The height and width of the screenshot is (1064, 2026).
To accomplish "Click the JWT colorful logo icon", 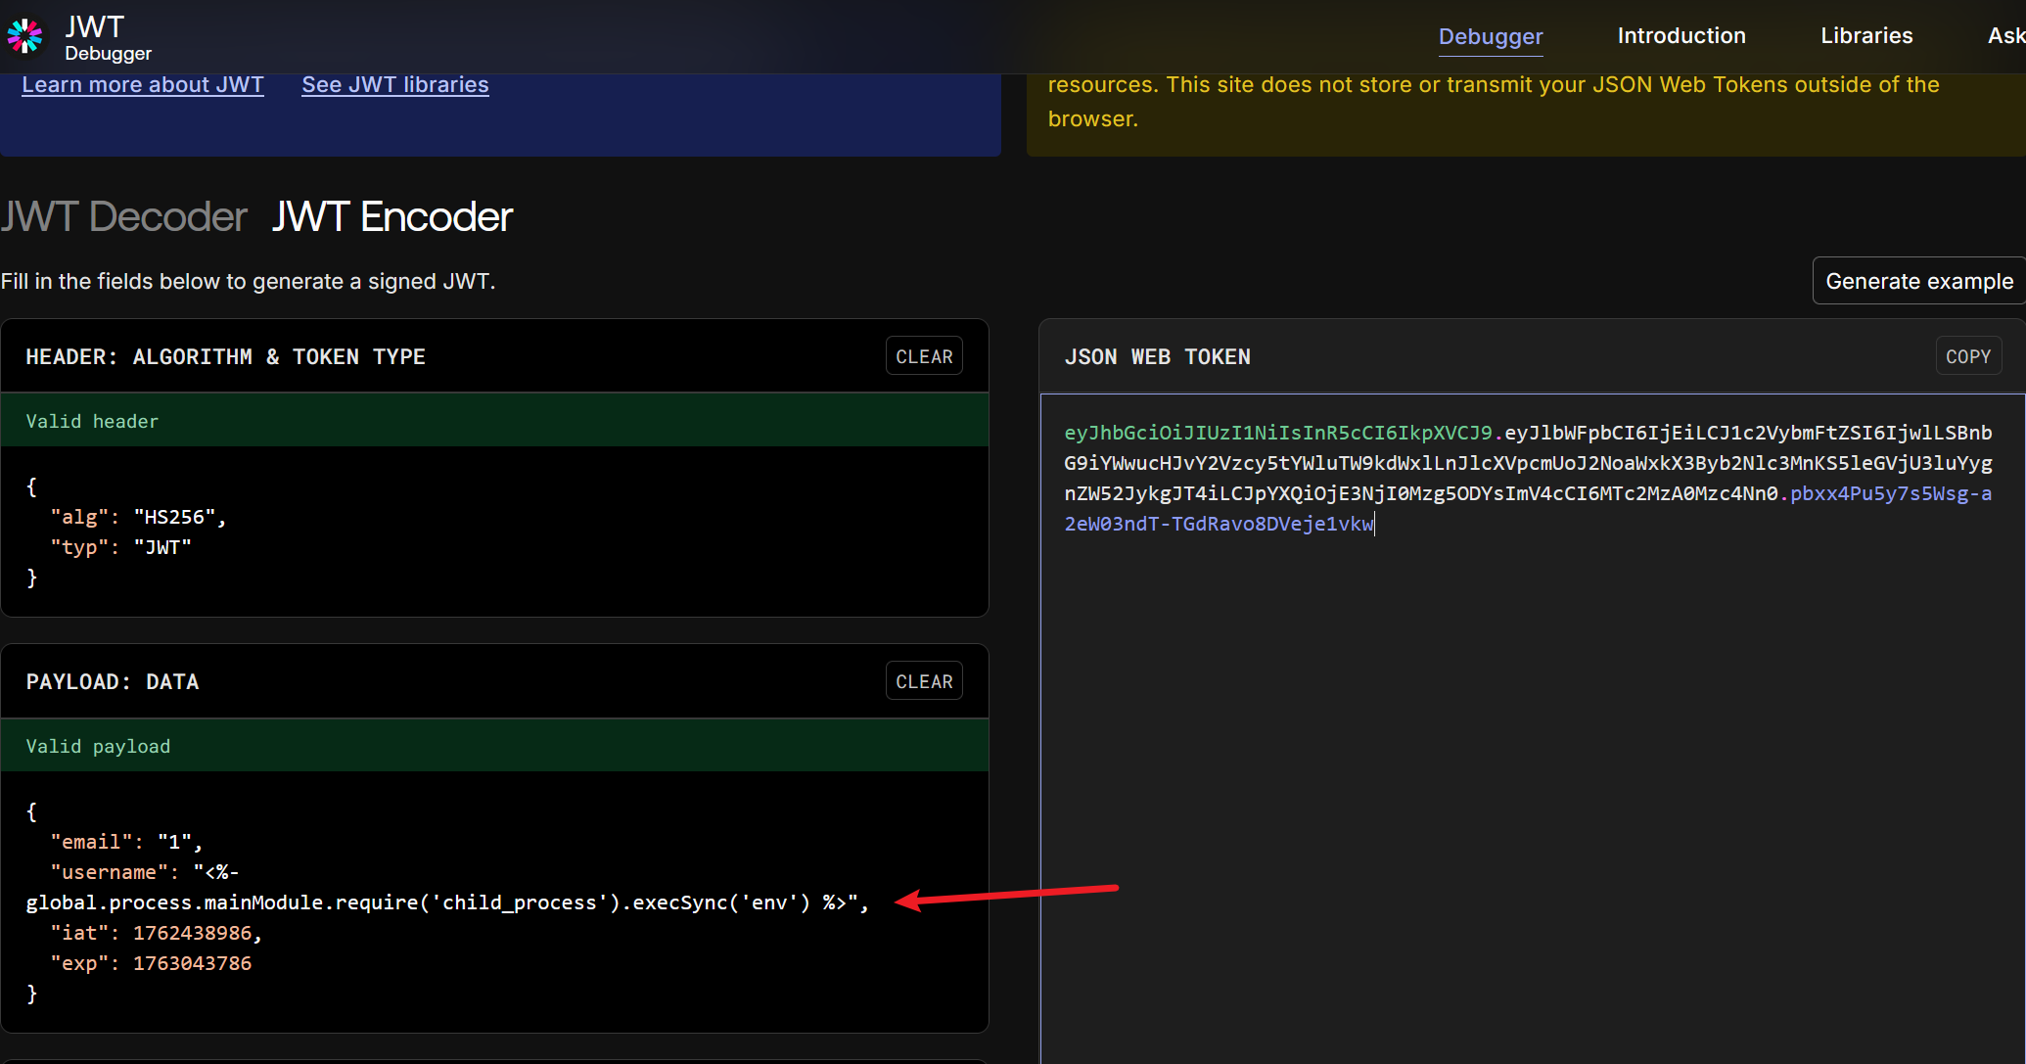I will [25, 36].
